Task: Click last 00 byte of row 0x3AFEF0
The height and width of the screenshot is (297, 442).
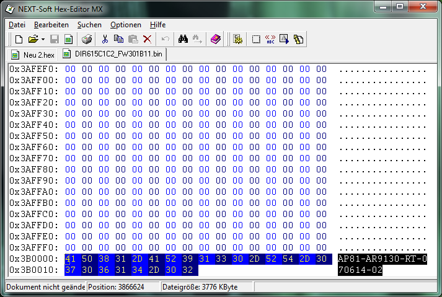Action: (321, 69)
